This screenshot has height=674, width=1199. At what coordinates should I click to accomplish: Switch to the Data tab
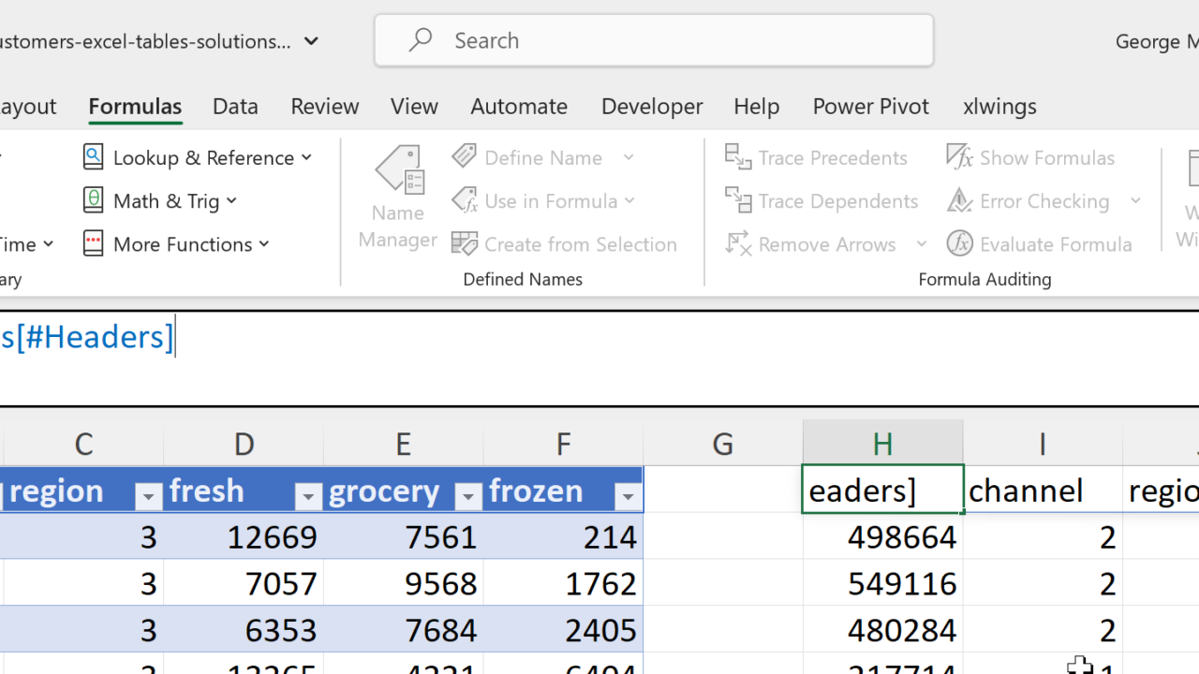click(x=235, y=107)
